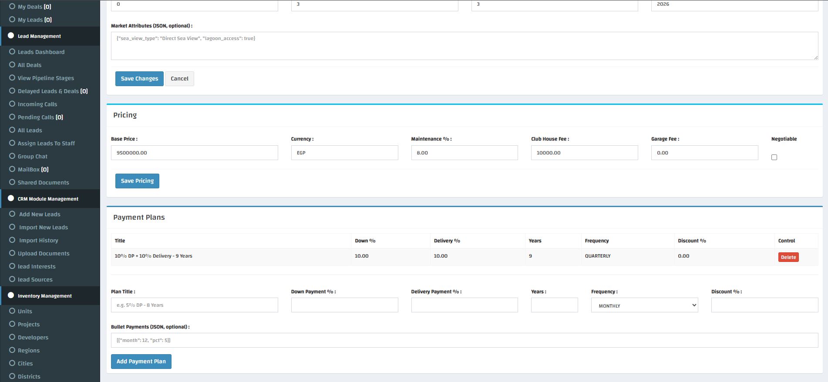Screen dimensions: 828x382
Task: Go to Pending Calls in sidebar
Action: (40, 117)
